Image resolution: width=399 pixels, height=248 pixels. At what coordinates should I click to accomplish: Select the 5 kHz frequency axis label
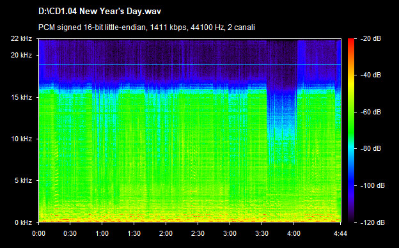click(23, 181)
